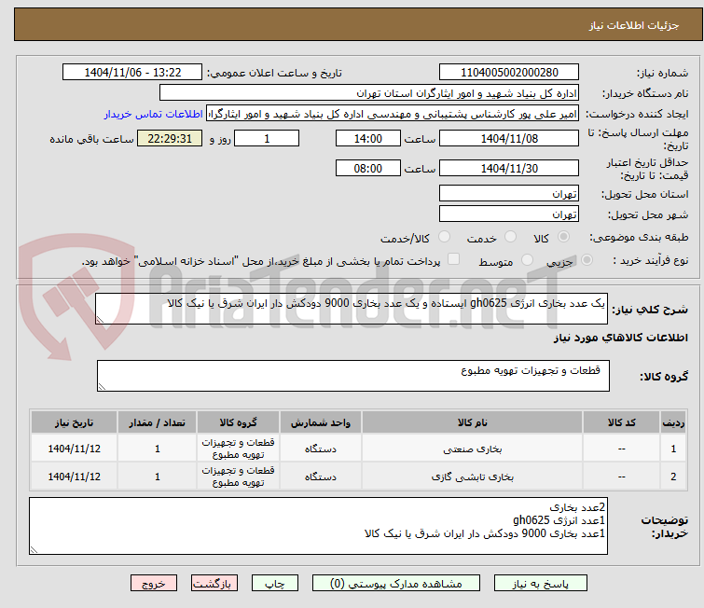Click the announcement date field 1404/11/06 - 13:22
This screenshot has height=608, width=704.
pyautogui.click(x=132, y=73)
